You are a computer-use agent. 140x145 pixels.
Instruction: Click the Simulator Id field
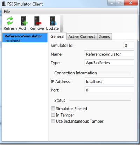coord(129,45)
